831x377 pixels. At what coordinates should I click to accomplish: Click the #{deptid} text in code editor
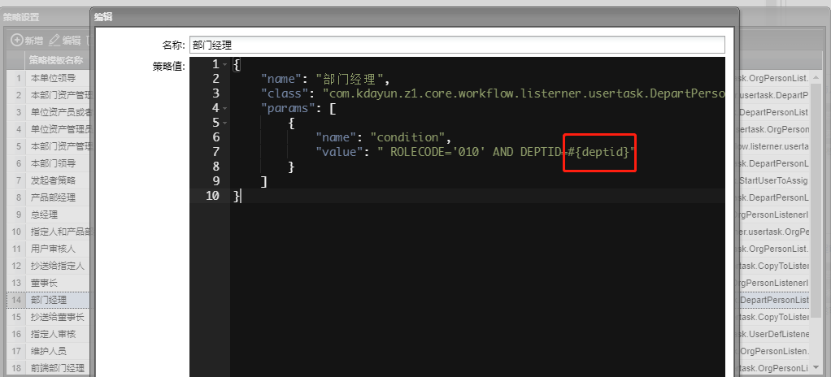[601, 152]
